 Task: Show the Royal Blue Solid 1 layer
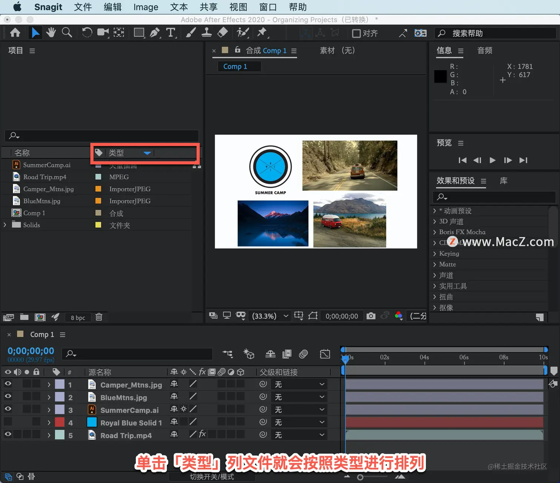click(x=8, y=422)
